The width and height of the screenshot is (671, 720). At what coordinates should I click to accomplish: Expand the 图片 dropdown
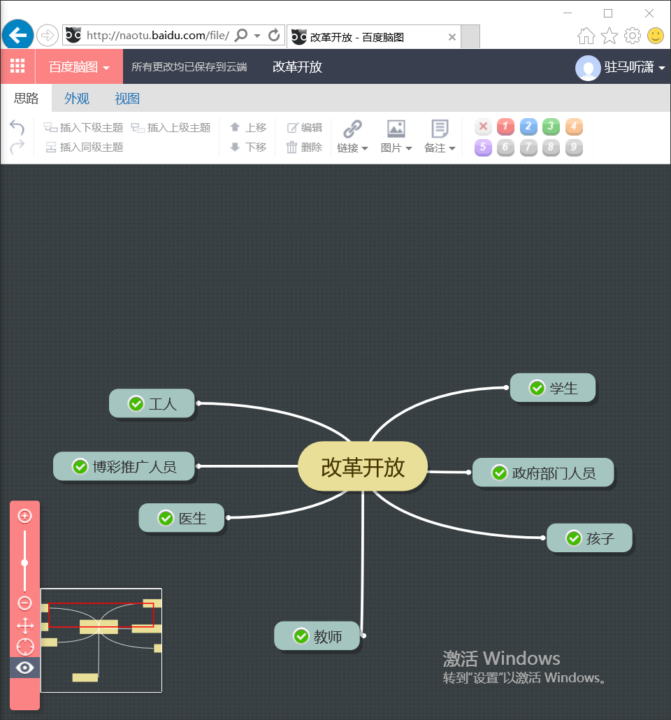tap(396, 136)
